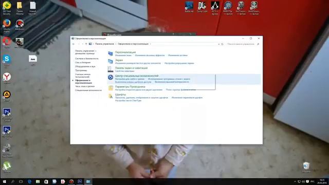Open the Yandex browser desktop icon

7,78
